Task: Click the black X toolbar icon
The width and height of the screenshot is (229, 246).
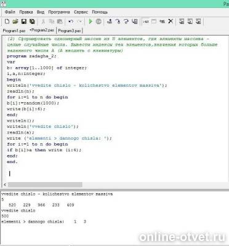Action: point(171,22)
